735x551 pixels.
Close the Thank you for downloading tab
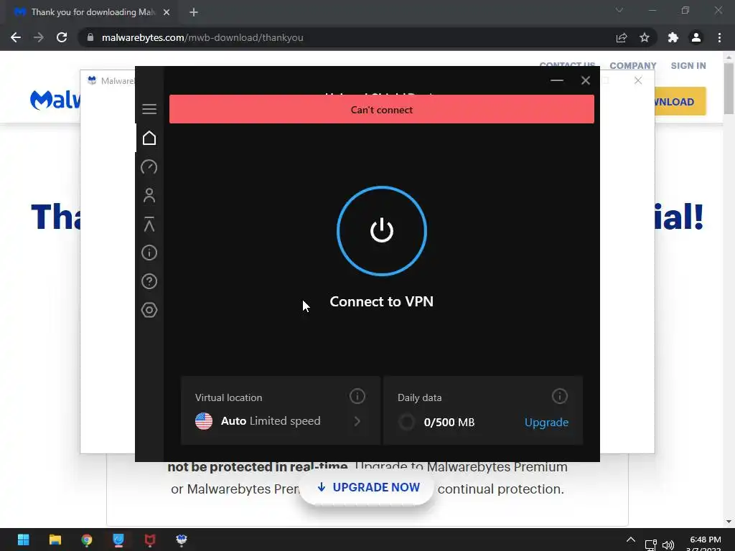(167, 12)
